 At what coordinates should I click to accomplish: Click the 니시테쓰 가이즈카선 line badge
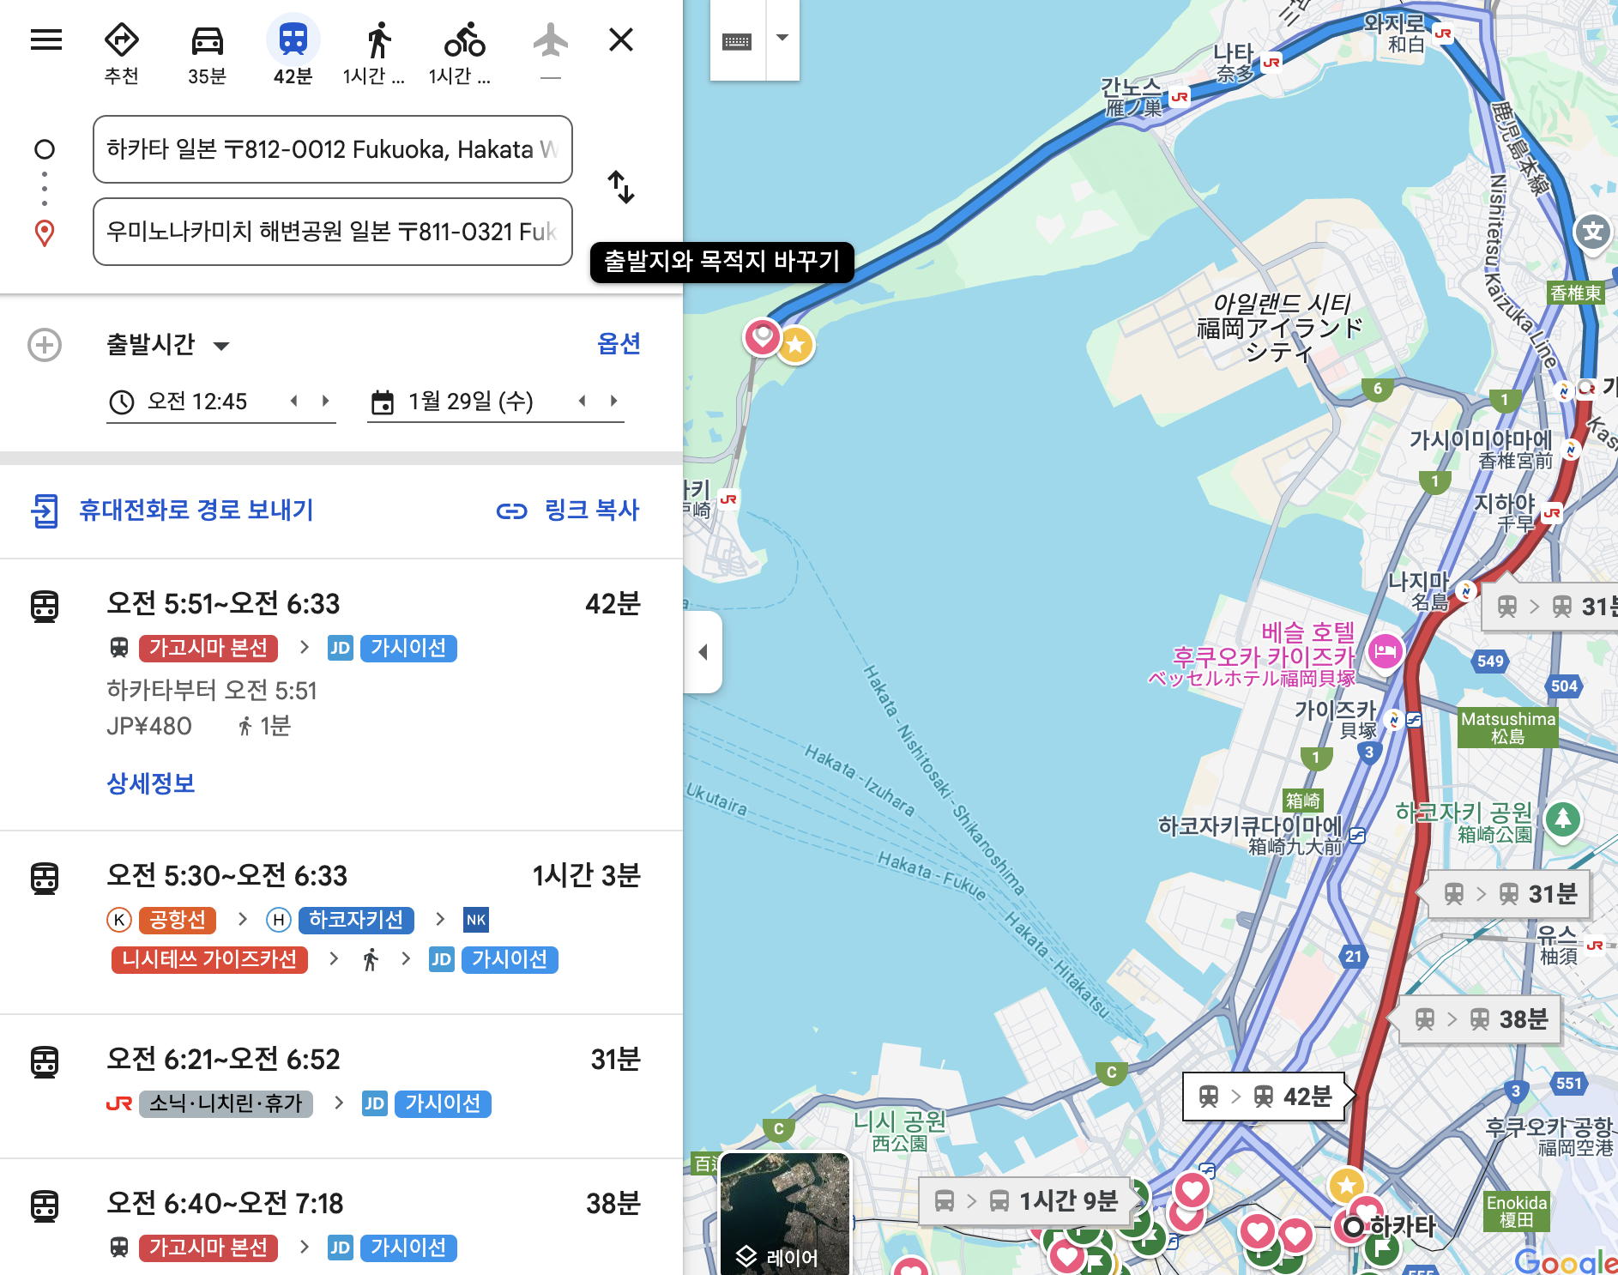click(x=209, y=959)
